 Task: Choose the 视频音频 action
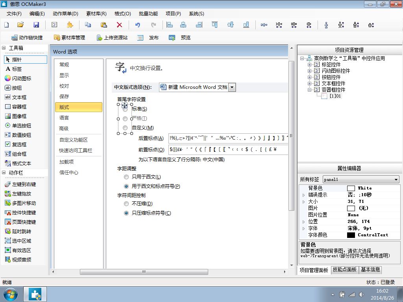click(x=18, y=260)
